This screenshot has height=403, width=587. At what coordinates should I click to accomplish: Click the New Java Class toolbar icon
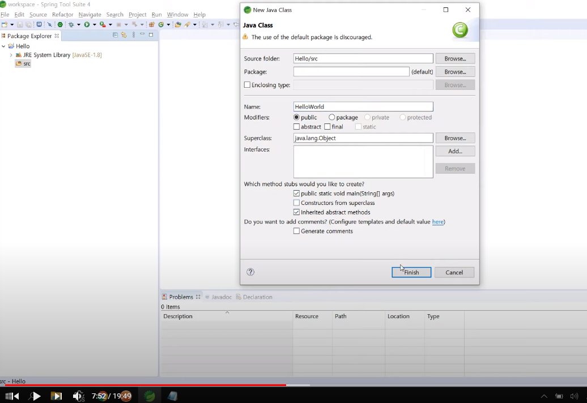pyautogui.click(x=161, y=25)
